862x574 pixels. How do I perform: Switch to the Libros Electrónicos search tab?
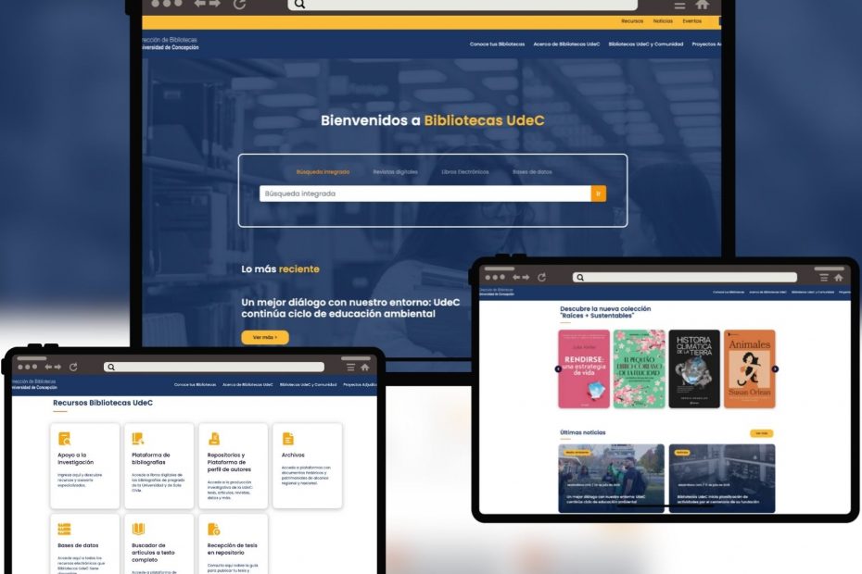pos(465,172)
